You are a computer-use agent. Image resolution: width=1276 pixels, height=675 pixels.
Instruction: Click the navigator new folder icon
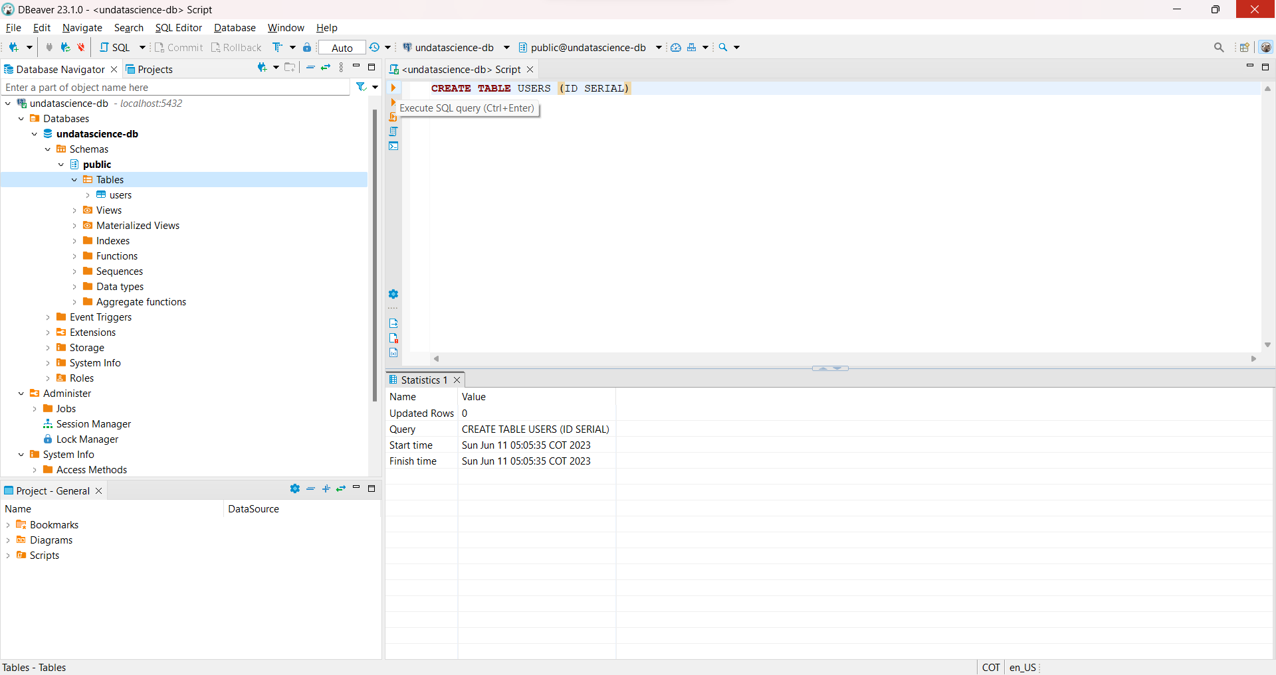coord(290,67)
